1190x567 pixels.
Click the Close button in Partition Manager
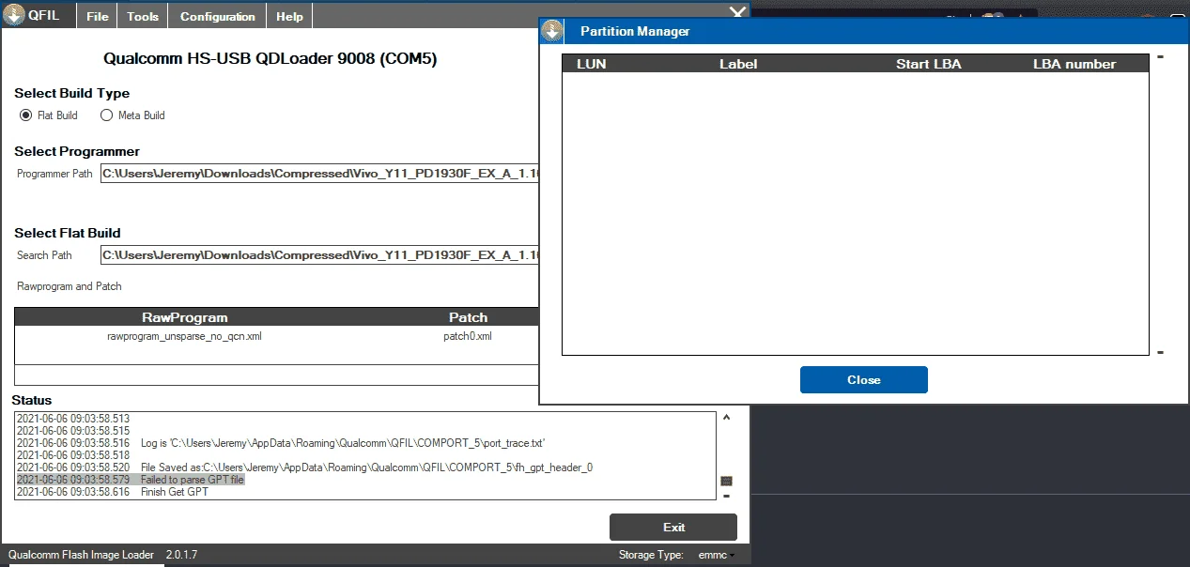click(864, 379)
